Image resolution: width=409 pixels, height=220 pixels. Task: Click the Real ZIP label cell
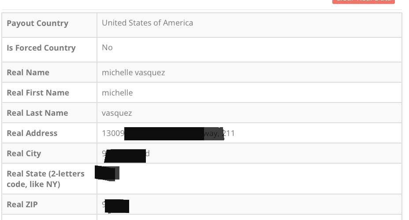[x=22, y=205]
